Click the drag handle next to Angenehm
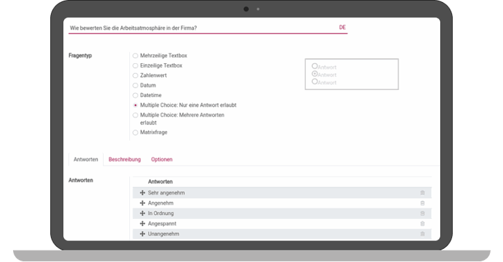This screenshot has height=262, width=503. click(x=142, y=203)
